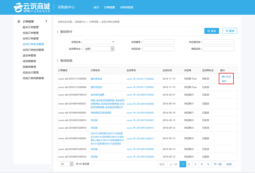Screen dimensions: 255x173
Task: Click 确认收货 in the first row
Action: tap(226, 77)
